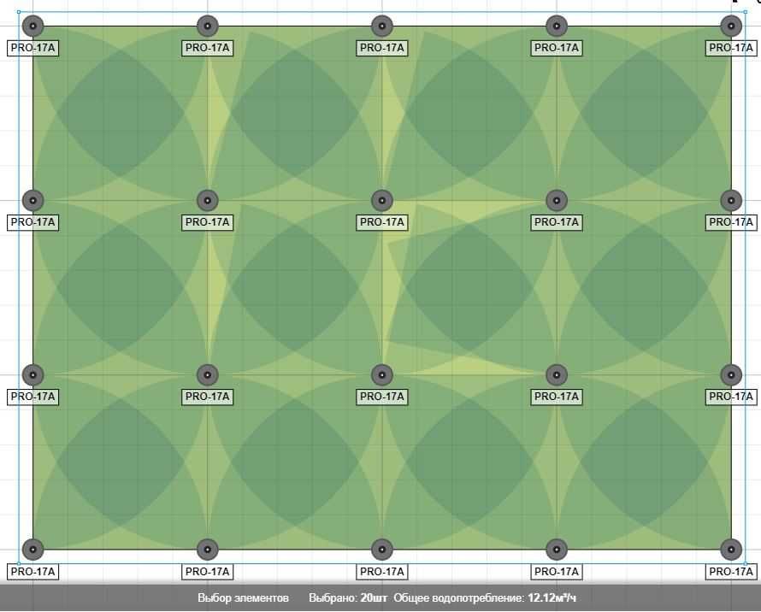Click the sprinkler in row 1, column 3
761x612 pixels.
(382, 26)
